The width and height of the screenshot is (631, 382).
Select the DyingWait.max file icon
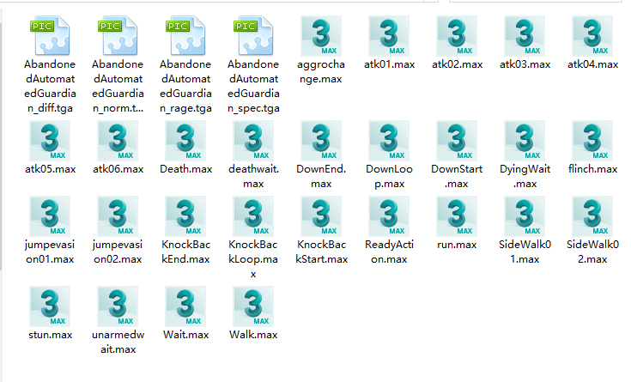pyautogui.click(x=525, y=141)
